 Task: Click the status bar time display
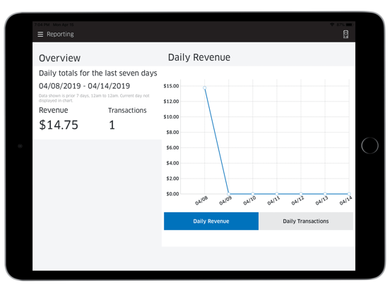42,25
